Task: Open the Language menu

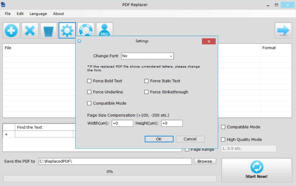Action: [x=38, y=13]
